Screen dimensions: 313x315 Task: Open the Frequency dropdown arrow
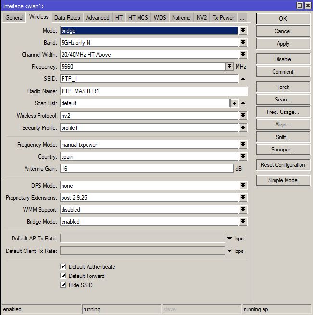(229, 66)
